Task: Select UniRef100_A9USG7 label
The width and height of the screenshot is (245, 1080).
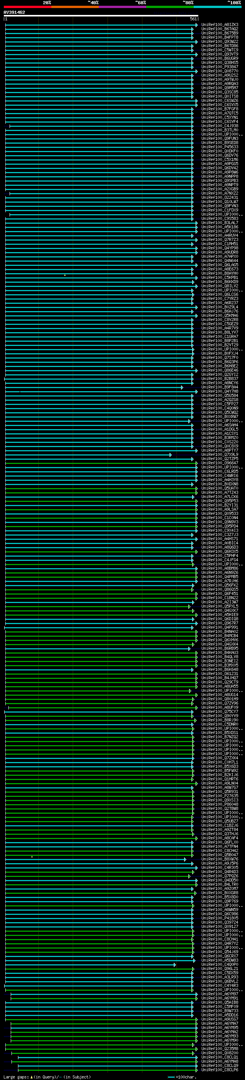Action: (x=220, y=1019)
